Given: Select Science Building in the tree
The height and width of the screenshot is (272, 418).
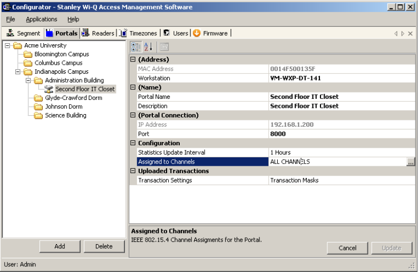Looking at the screenshot, I should [x=65, y=116].
